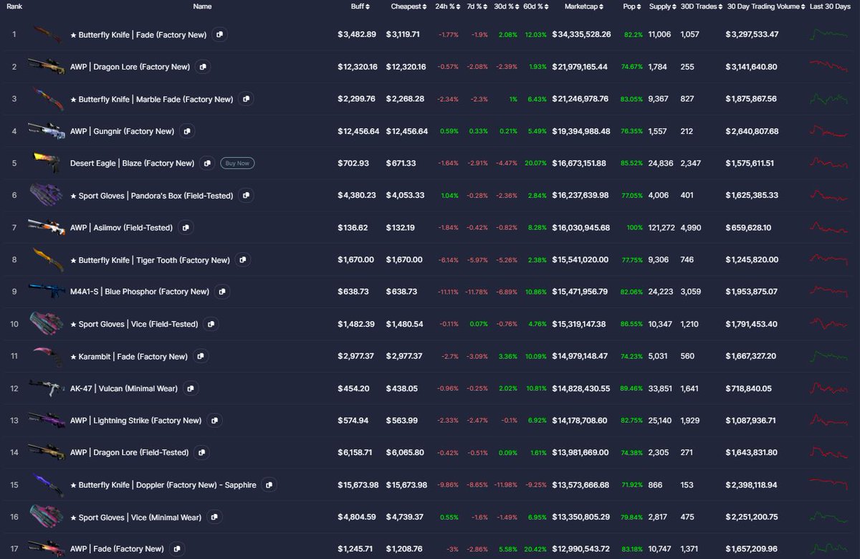Copy the AWP Lightning Strike item name
860x559 pixels.
pos(214,420)
